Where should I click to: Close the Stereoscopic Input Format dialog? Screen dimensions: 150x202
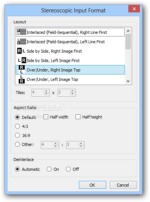point(134,9)
